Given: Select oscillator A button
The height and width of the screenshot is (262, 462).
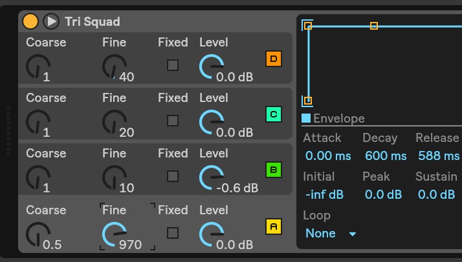Looking at the screenshot, I should coord(274,227).
